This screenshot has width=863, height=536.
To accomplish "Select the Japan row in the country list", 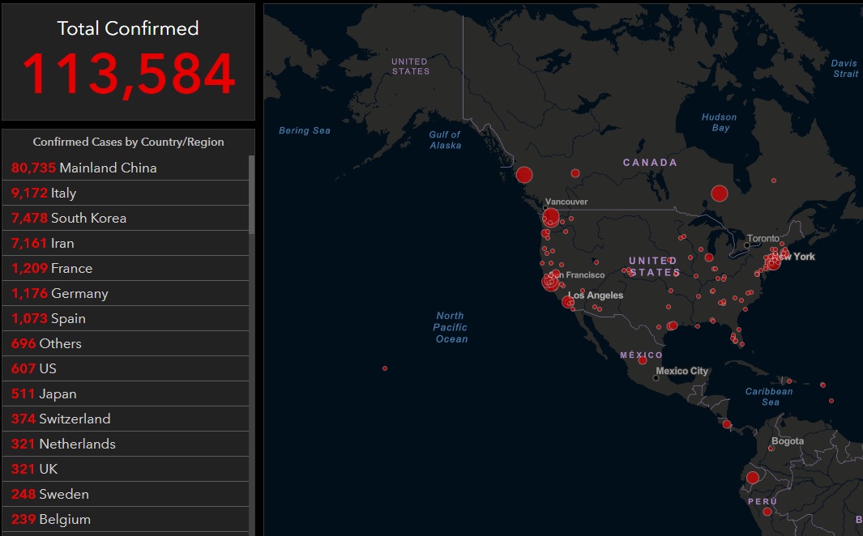I will (126, 393).
